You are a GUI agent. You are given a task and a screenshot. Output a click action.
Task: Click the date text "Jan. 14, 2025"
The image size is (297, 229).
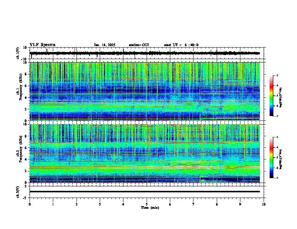coord(105,45)
